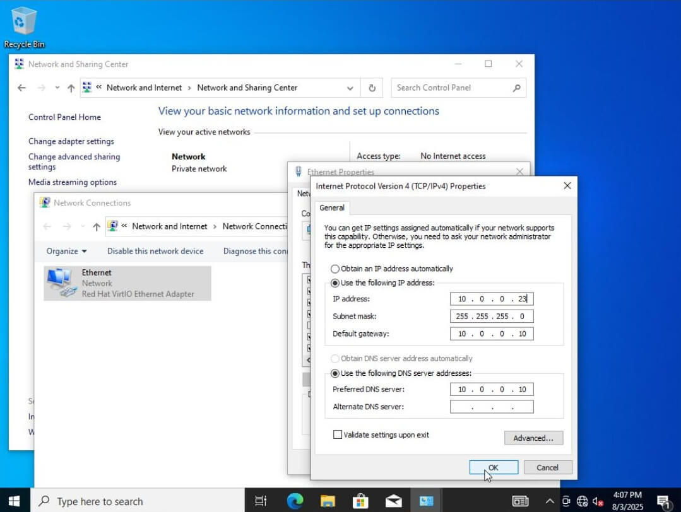Close the IPv4 Properties dialog
This screenshot has height=512, width=681.
567,186
